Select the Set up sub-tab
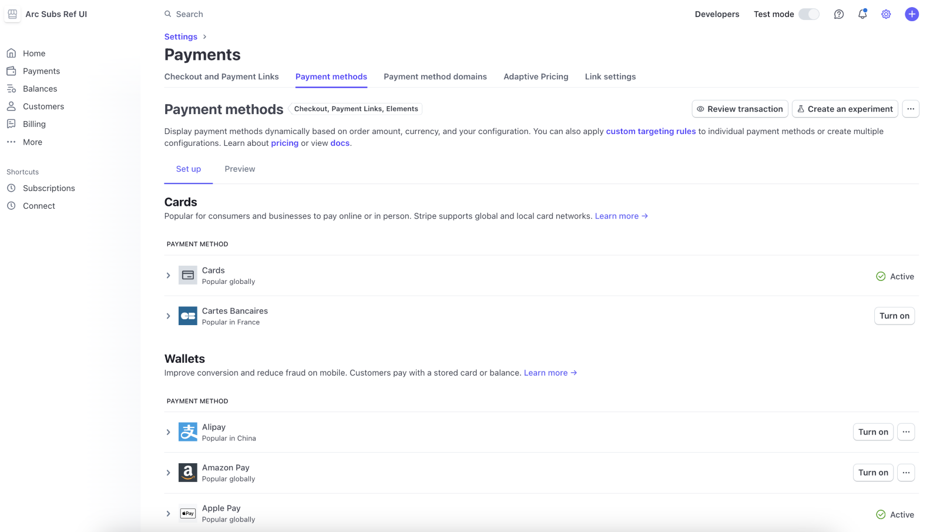 click(x=189, y=169)
